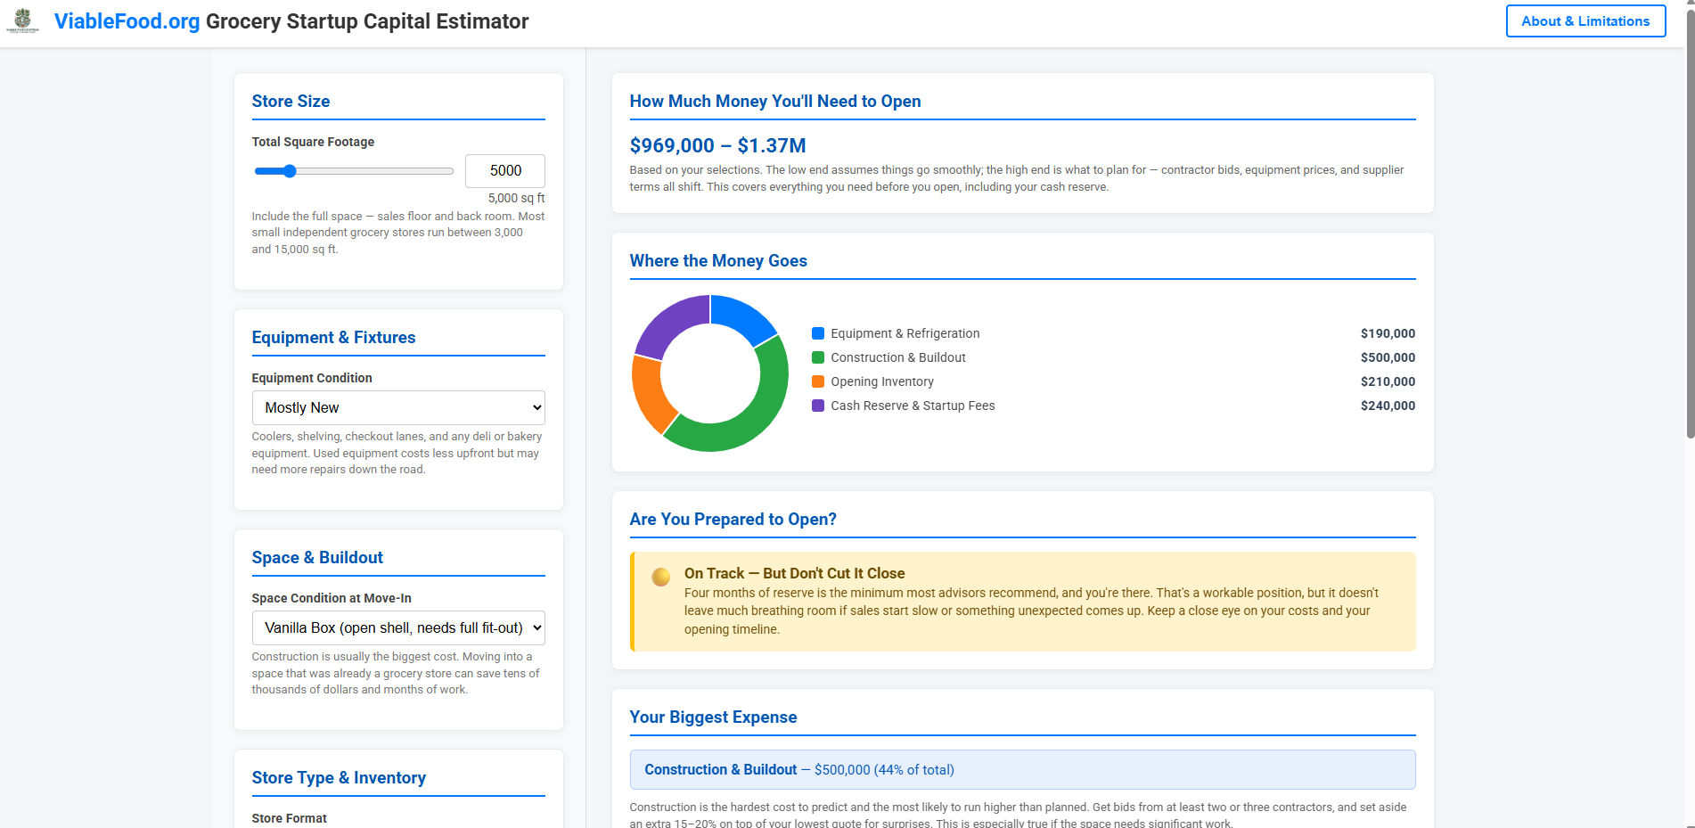Click the Space & Buildout section heading
Screen dimensions: 1695x828
[x=317, y=558]
